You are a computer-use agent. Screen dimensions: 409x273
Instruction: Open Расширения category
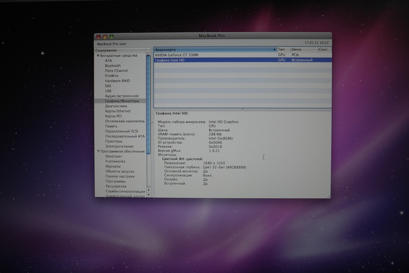click(x=116, y=187)
